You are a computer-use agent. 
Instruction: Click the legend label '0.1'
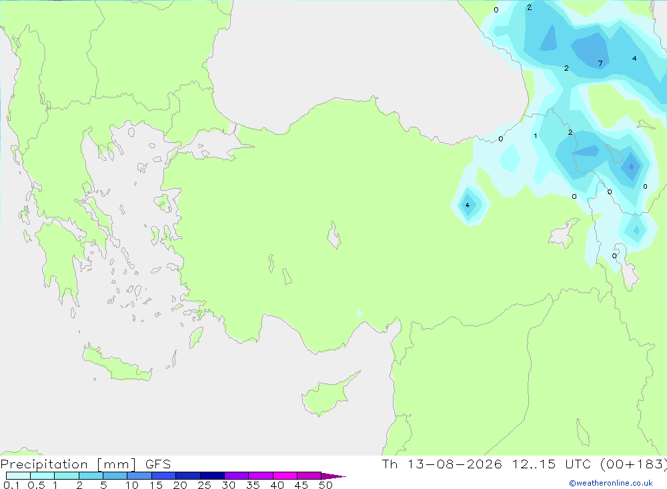[x=11, y=485]
